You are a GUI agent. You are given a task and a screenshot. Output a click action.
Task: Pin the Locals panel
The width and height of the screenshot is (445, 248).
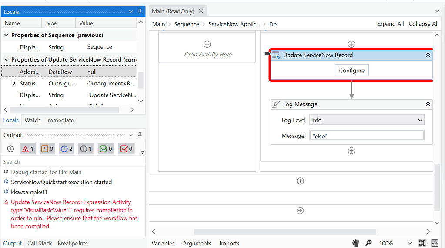pyautogui.click(x=140, y=11)
